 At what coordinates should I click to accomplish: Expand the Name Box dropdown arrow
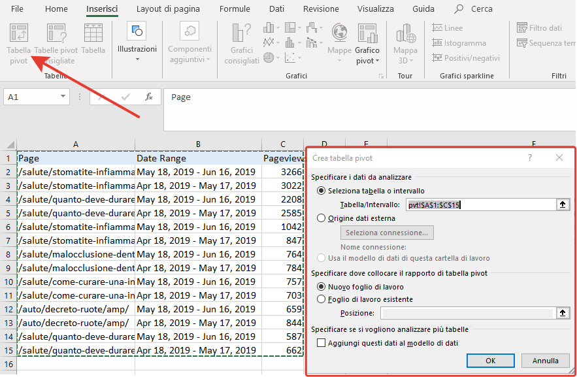click(63, 97)
